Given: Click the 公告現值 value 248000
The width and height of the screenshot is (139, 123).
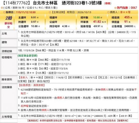Looking at the screenshot, I should (x=129, y=26).
